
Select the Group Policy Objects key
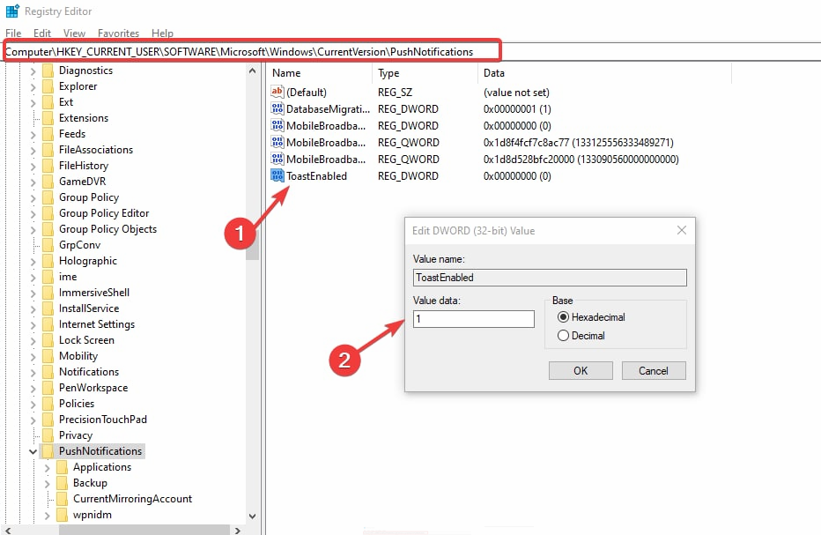tap(107, 229)
